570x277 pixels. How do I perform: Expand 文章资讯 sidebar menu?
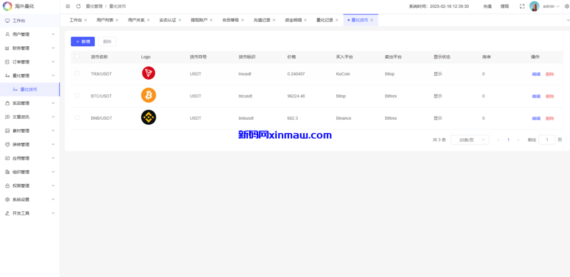pyautogui.click(x=30, y=117)
